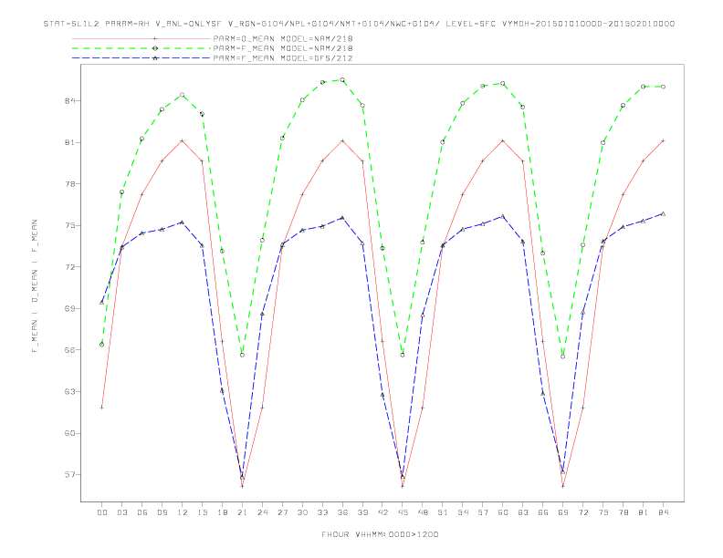Click x-axis tick label 60
Screen dimensions: 723x558
[503, 512]
